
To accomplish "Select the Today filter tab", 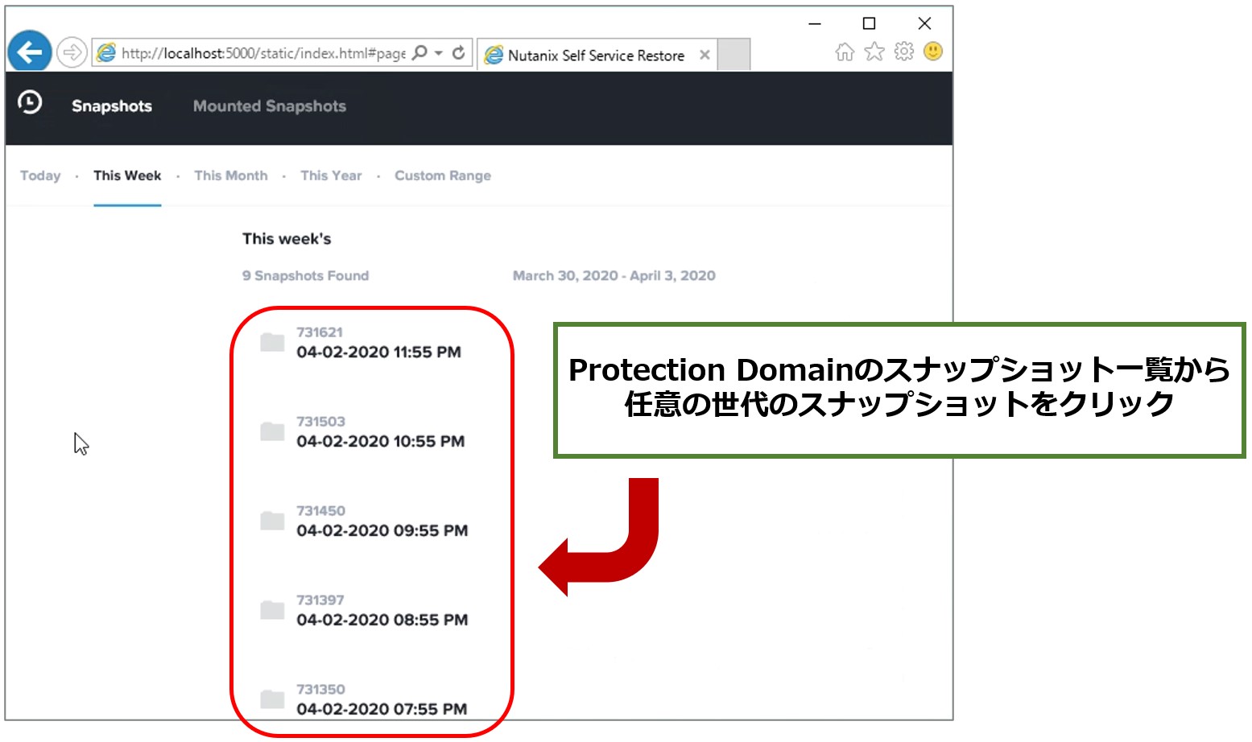I will (x=40, y=175).
